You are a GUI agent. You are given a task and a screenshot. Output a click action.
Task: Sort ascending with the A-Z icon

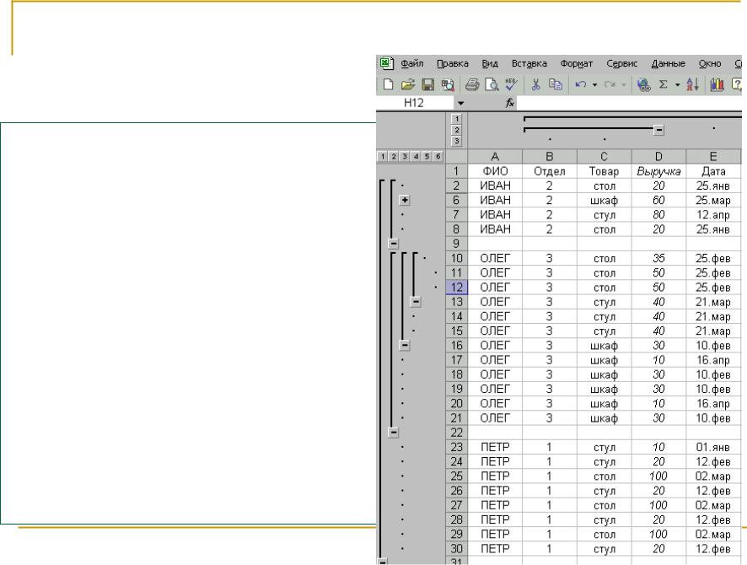coord(692,85)
